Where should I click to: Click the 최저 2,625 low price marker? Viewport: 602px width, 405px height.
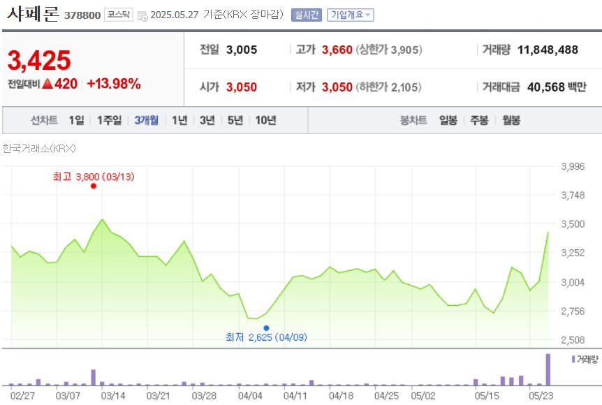coord(265,337)
